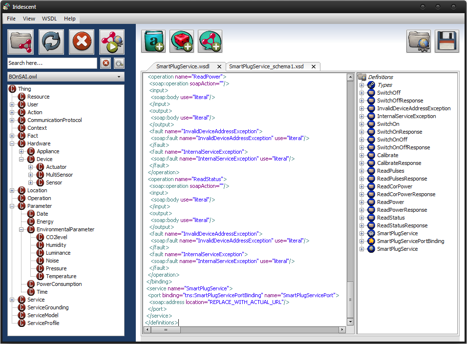Click the Search here input field
Image resolution: width=467 pixels, height=344 pixels.
(x=52, y=63)
